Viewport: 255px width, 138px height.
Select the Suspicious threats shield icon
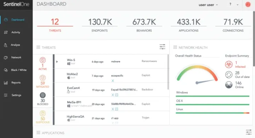[42, 114]
